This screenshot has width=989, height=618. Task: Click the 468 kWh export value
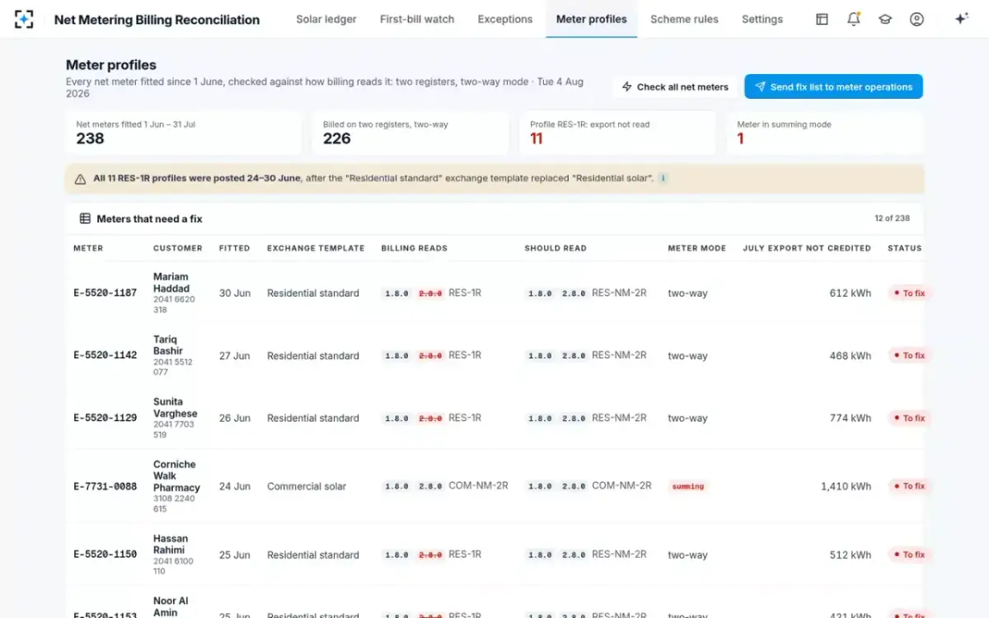pos(851,356)
